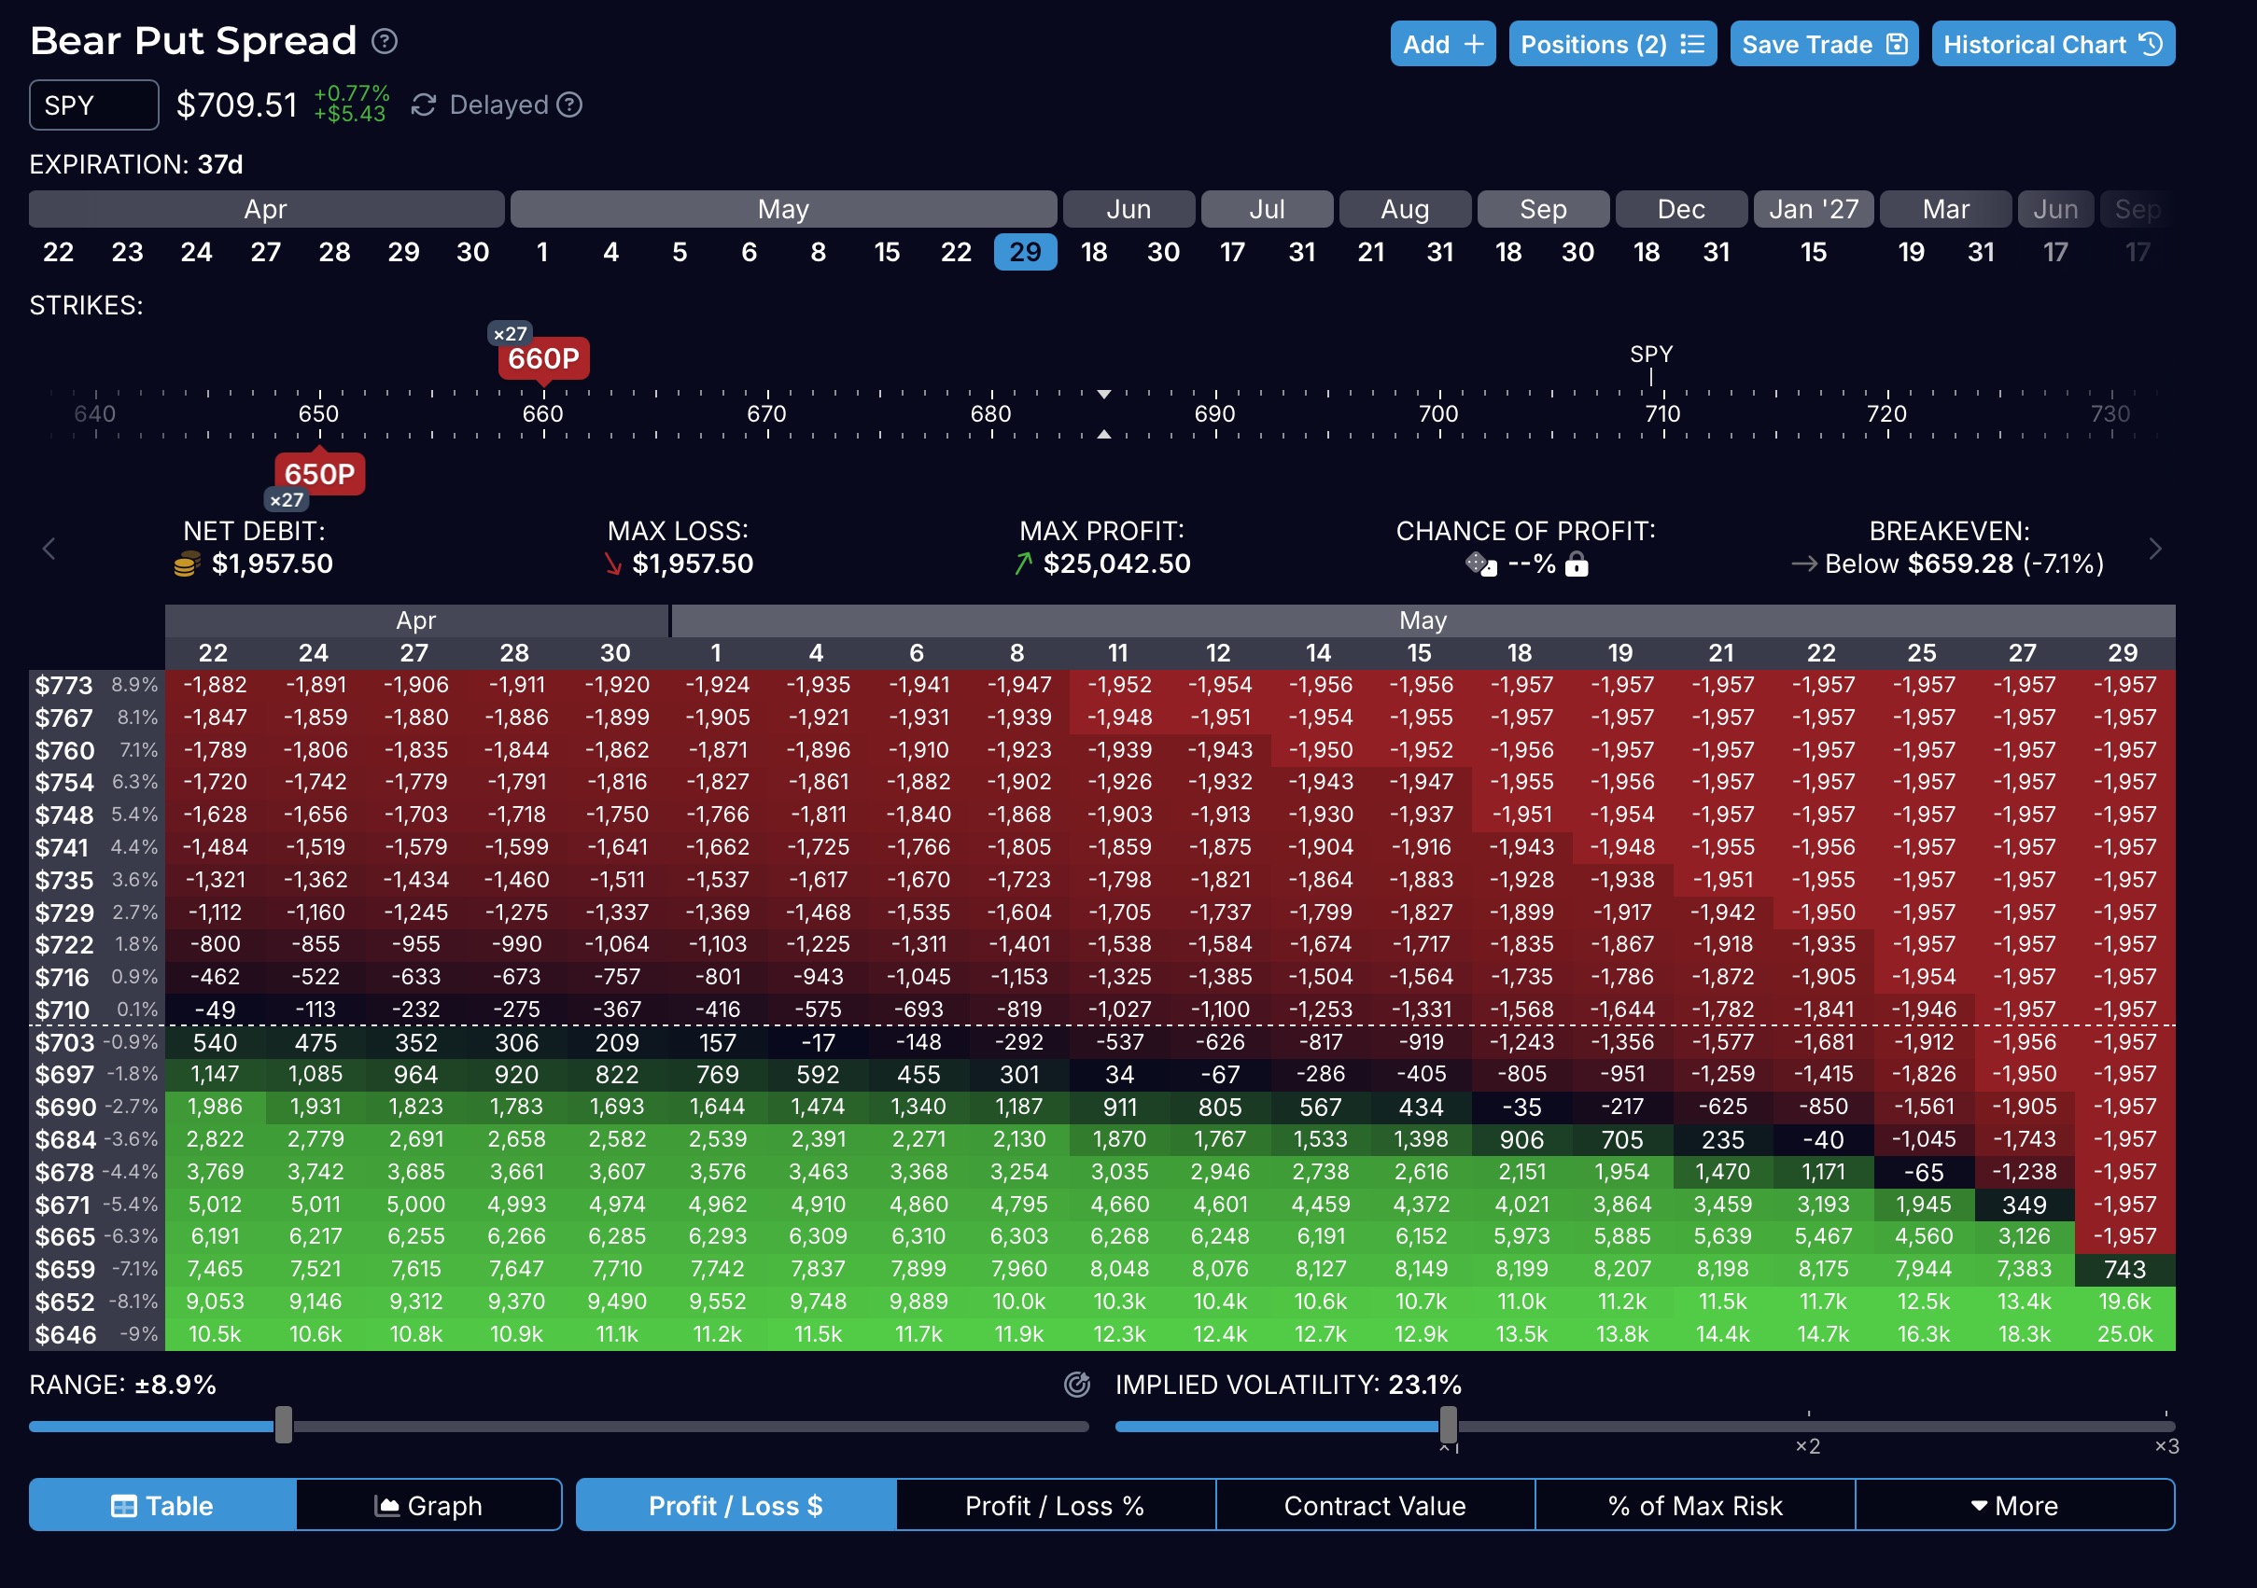2257x1588 pixels.
Task: Open the Historical Chart
Action: (2052, 44)
